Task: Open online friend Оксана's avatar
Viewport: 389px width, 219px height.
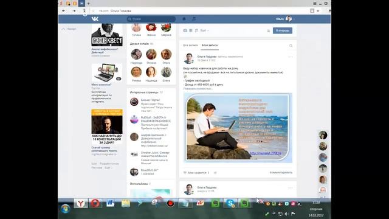Action: [151, 54]
